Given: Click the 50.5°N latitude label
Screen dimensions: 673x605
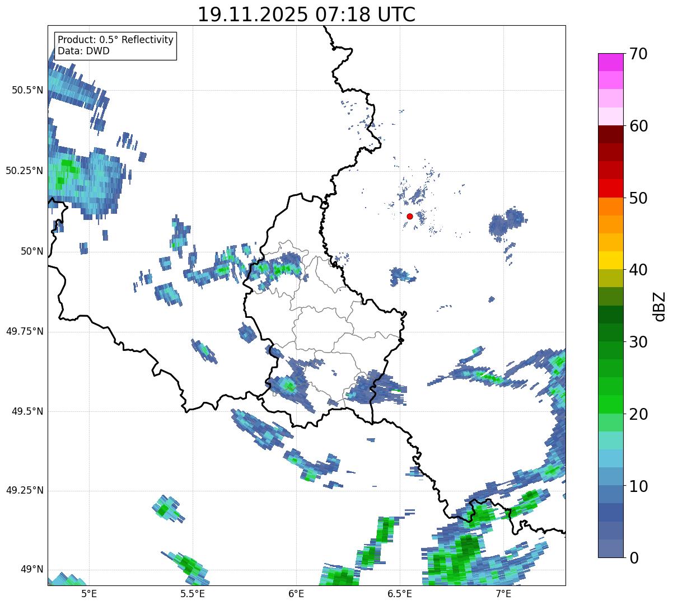Looking at the screenshot, I should click(27, 90).
